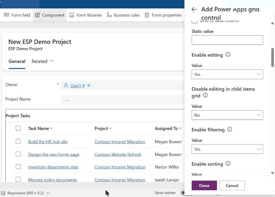Open the Task Name column sort menu
Image resolution: width=275 pixels, height=197 pixels.
click(51, 128)
